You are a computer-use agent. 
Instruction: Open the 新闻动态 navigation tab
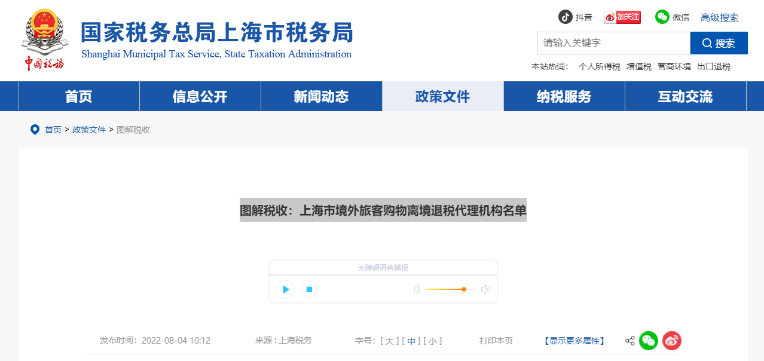pyautogui.click(x=322, y=96)
